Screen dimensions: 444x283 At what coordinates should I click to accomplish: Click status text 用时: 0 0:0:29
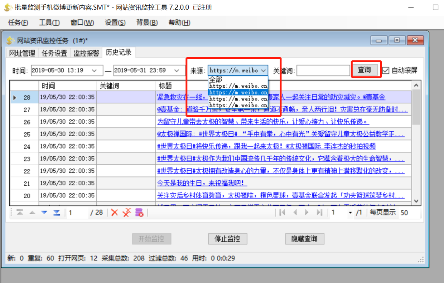pos(214,258)
